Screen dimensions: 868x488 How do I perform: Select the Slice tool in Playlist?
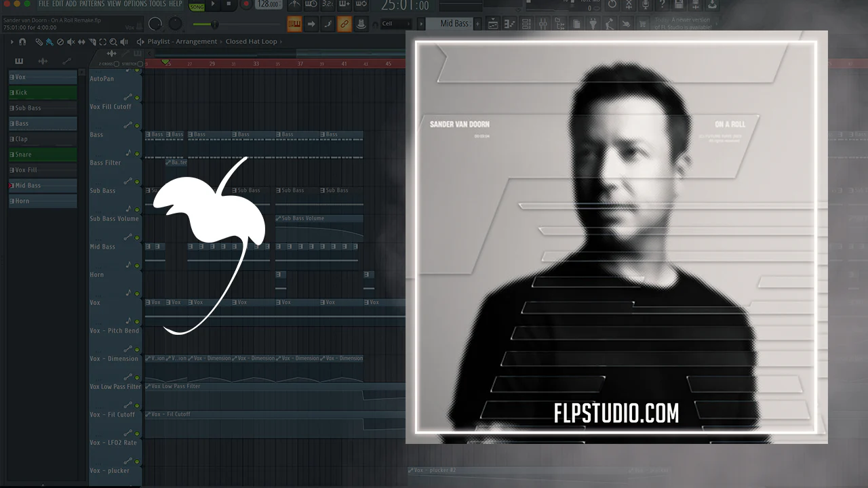click(93, 42)
